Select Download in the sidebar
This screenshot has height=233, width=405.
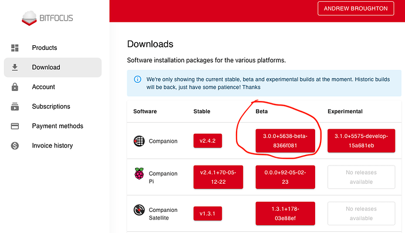tap(53, 67)
